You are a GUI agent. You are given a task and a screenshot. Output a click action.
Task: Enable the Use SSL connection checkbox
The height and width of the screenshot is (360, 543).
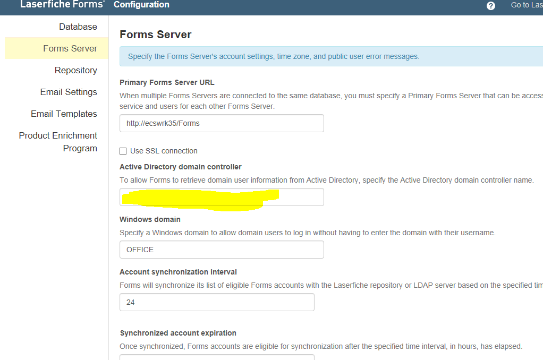tap(123, 151)
